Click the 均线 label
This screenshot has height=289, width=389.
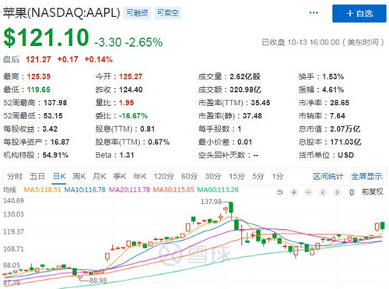click(x=9, y=190)
